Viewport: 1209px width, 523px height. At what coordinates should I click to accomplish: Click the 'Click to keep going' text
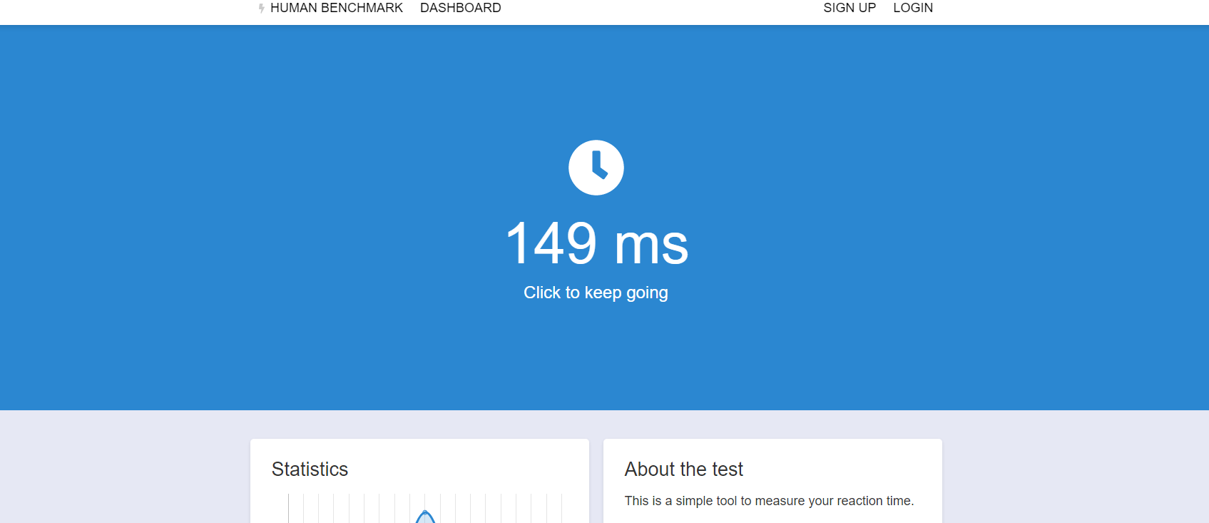point(596,293)
